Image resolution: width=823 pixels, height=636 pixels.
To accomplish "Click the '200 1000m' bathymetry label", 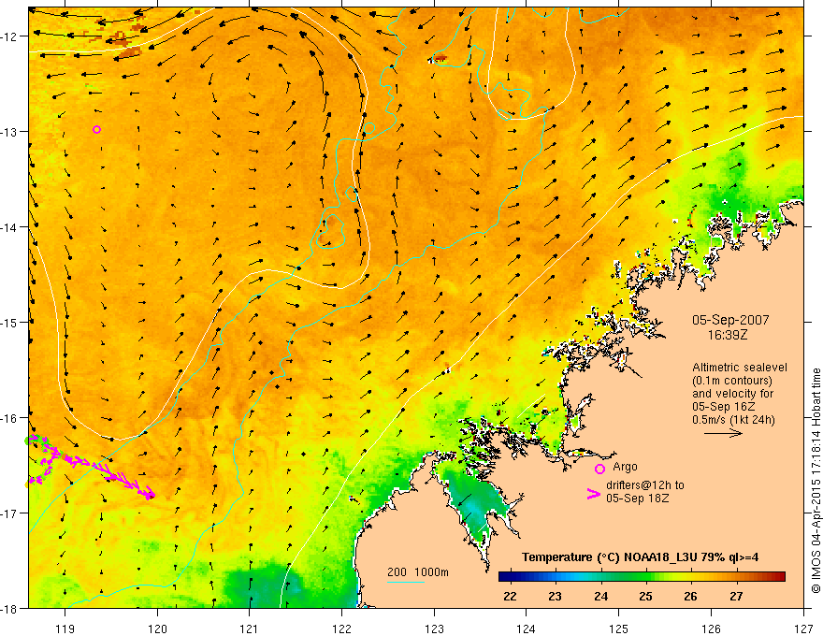I will (x=418, y=572).
